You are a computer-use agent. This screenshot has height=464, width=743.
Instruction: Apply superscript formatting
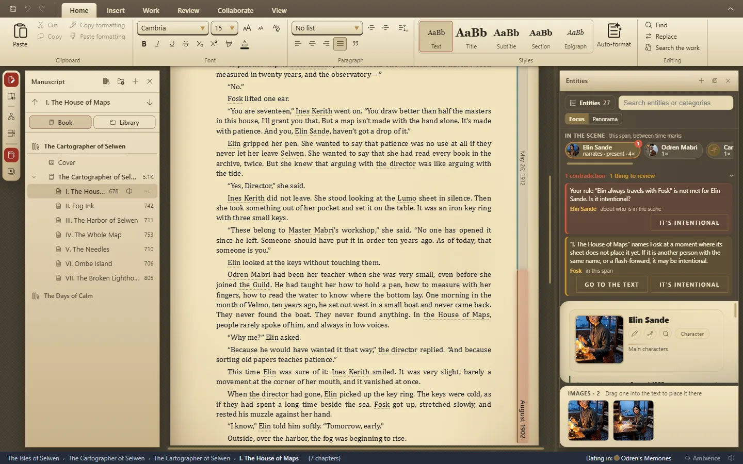(214, 44)
